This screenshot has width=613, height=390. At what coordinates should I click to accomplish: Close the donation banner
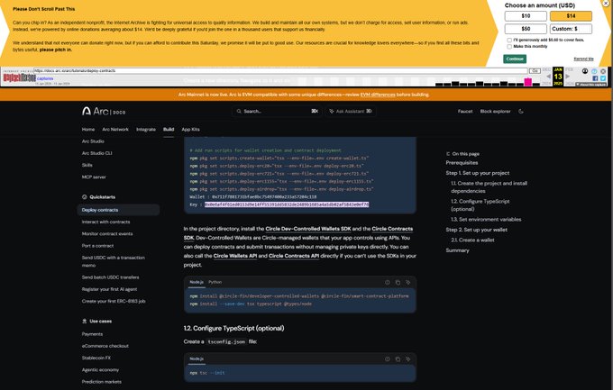(606, 3)
